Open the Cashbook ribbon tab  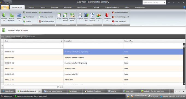[96, 7]
